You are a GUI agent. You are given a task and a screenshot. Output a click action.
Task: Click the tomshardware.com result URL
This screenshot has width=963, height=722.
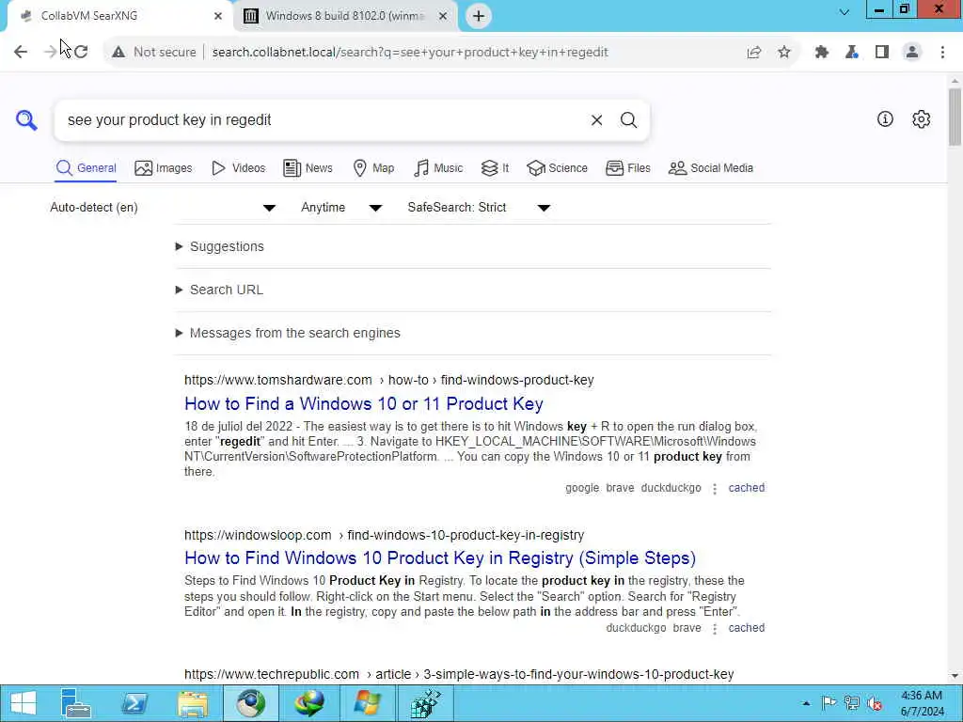coord(388,380)
